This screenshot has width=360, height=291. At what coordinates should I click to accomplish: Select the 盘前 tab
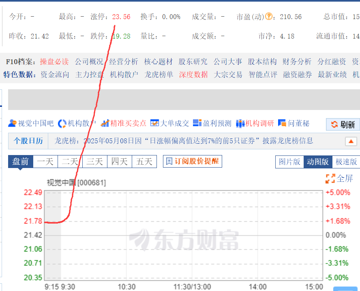(21, 162)
